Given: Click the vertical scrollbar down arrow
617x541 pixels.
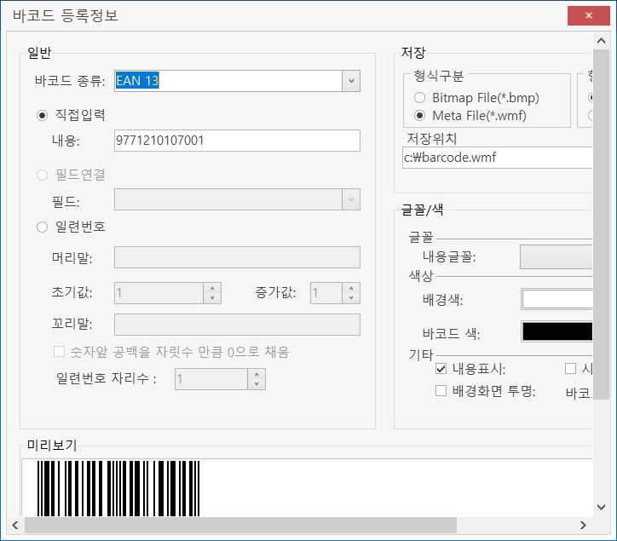Looking at the screenshot, I should coord(601,507).
